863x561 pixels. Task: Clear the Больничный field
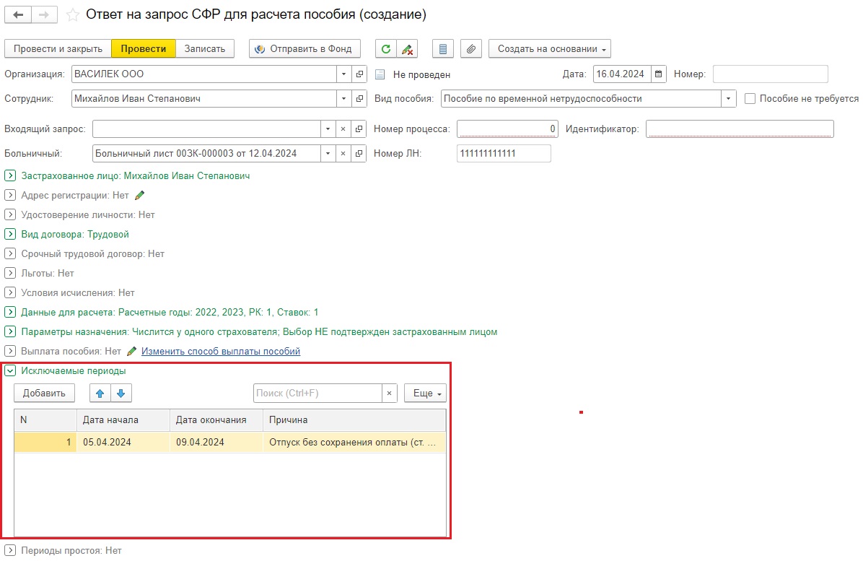pyautogui.click(x=343, y=153)
